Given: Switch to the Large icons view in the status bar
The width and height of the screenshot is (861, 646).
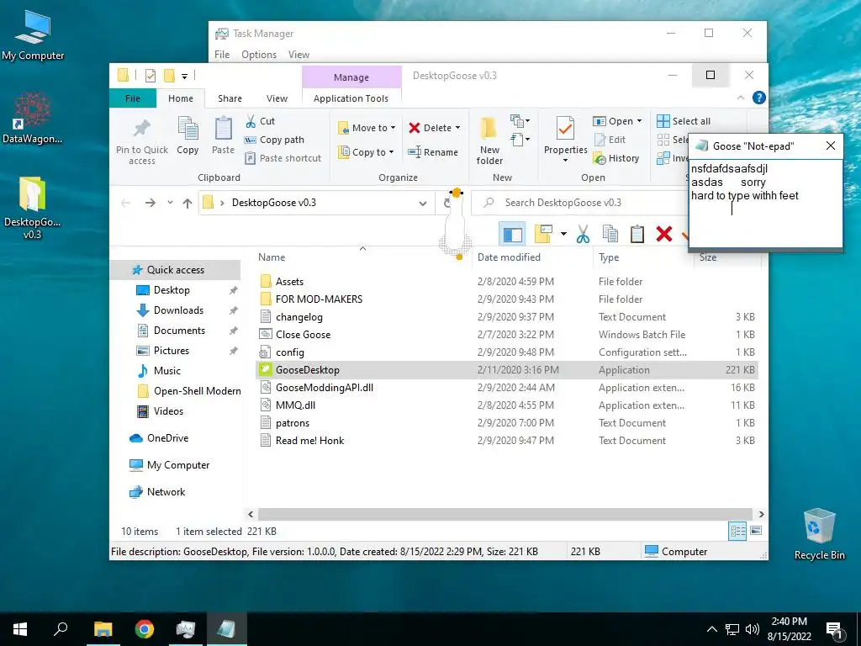Looking at the screenshot, I should tap(756, 531).
